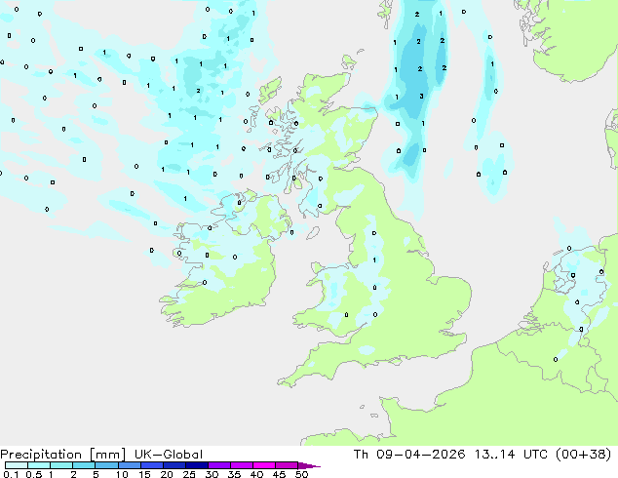Select the "UK-Global" model name text
Viewport: 618px width, 478px height.
pos(169,455)
